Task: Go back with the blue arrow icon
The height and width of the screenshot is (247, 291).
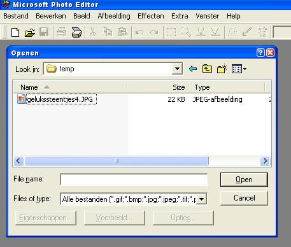Action: pyautogui.click(x=193, y=69)
